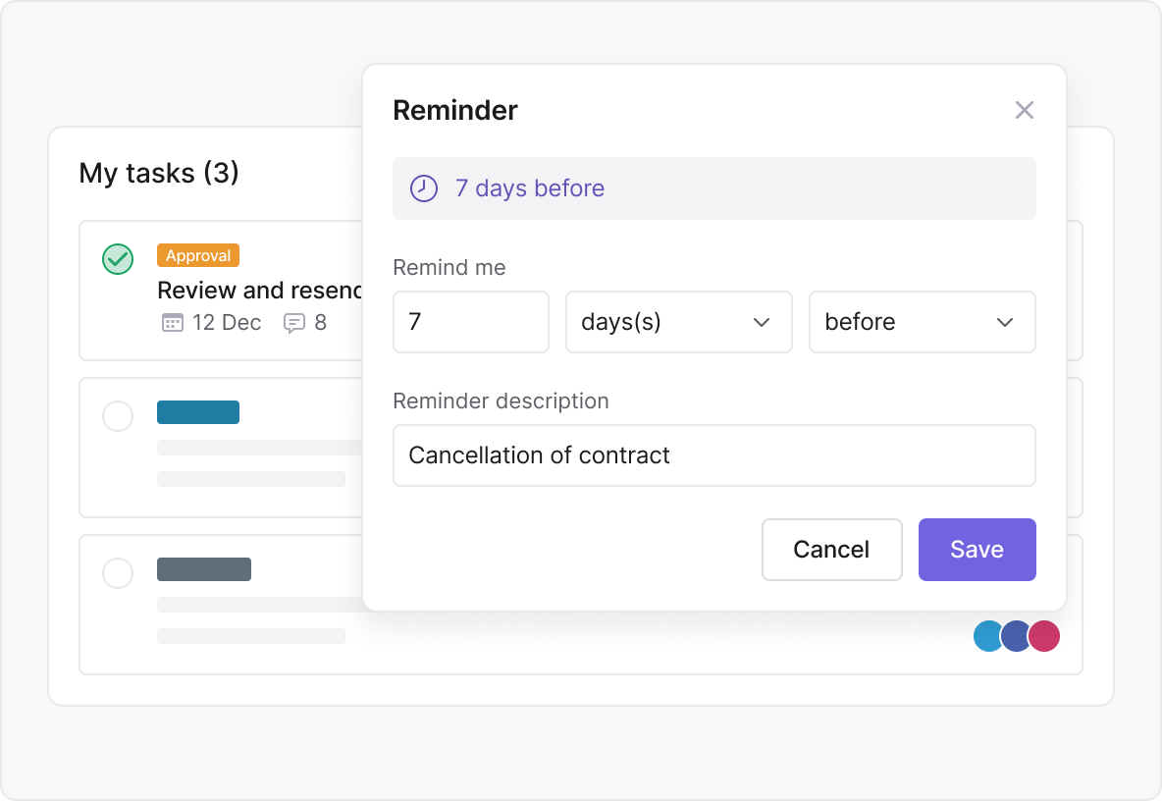Edit the 'Cancellation of contract' description field
The width and height of the screenshot is (1162, 801).
coord(714,455)
